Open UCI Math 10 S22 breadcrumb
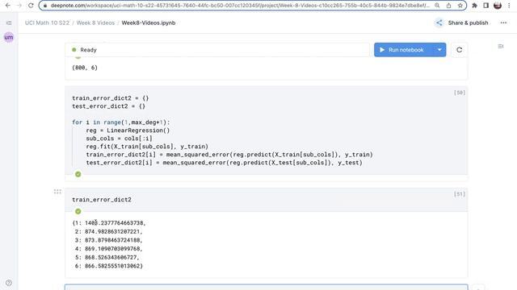Image resolution: width=517 pixels, height=290 pixels. coord(47,23)
